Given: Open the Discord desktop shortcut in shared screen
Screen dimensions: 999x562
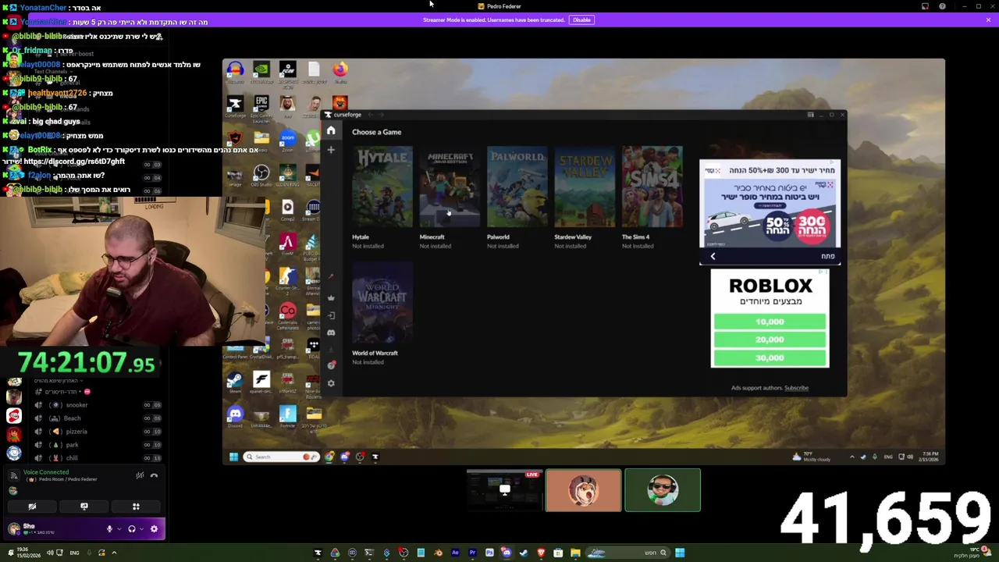Looking at the screenshot, I should [x=235, y=415].
